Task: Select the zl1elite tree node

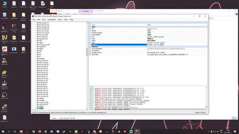Action: pos(41,106)
